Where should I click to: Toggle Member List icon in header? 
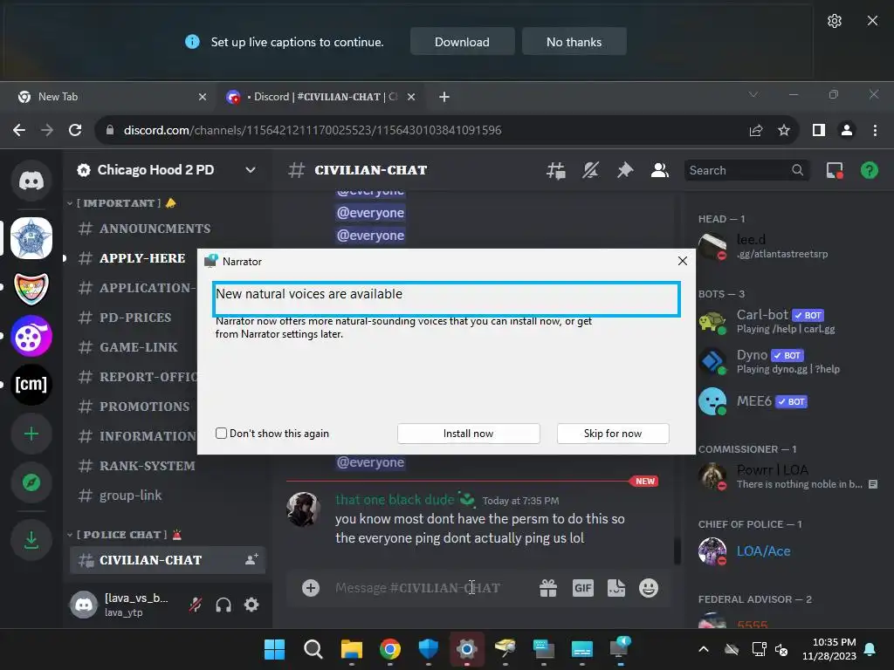(x=660, y=170)
